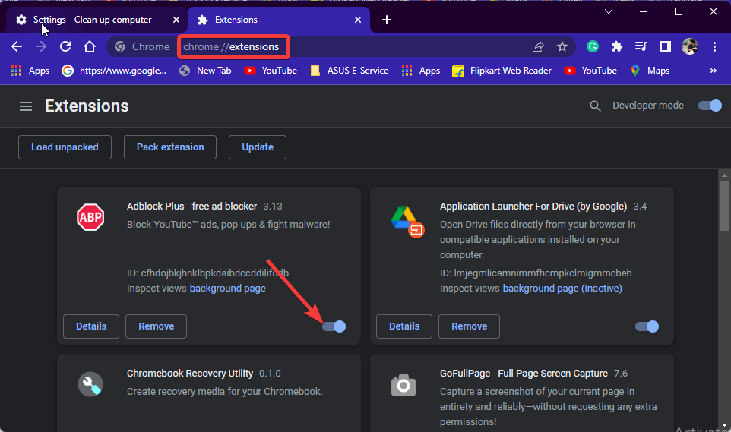The width and height of the screenshot is (731, 432).
Task: Toggle Developer mode switch
Action: [x=710, y=106]
